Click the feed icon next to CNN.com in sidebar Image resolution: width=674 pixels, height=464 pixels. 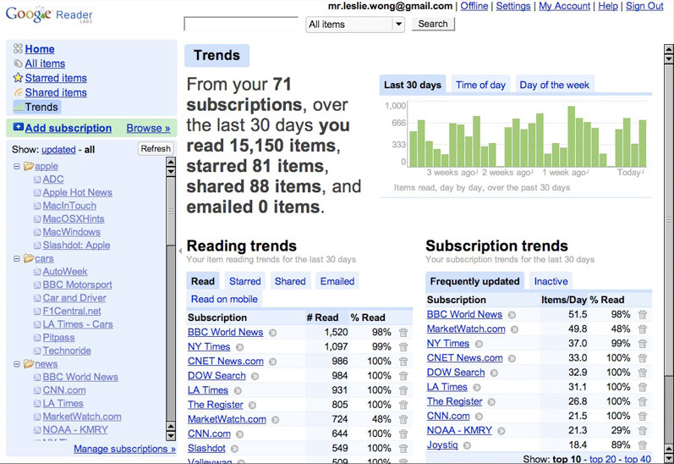tap(37, 391)
